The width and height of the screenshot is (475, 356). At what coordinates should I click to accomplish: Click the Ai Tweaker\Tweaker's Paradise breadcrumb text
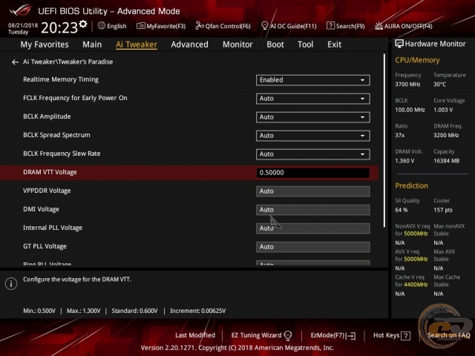click(68, 62)
